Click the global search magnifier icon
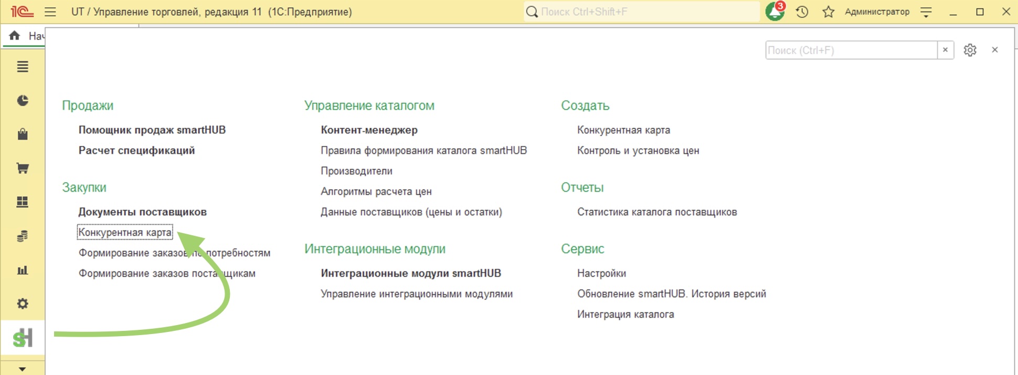Viewport: 1018px width, 375px height. coord(532,12)
